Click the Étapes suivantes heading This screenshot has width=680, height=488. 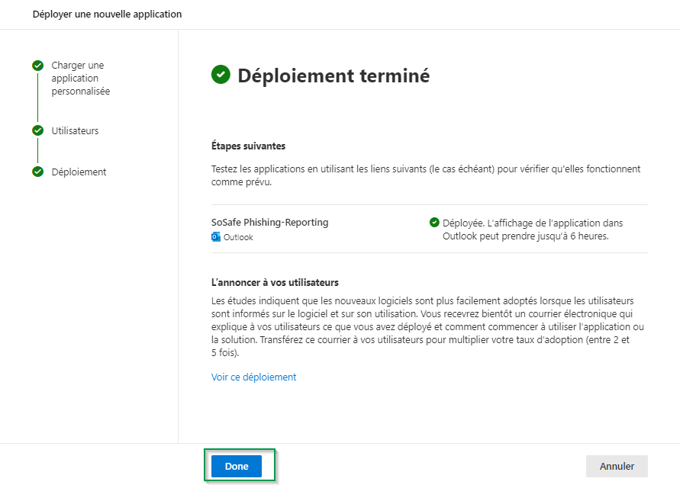pyautogui.click(x=248, y=146)
